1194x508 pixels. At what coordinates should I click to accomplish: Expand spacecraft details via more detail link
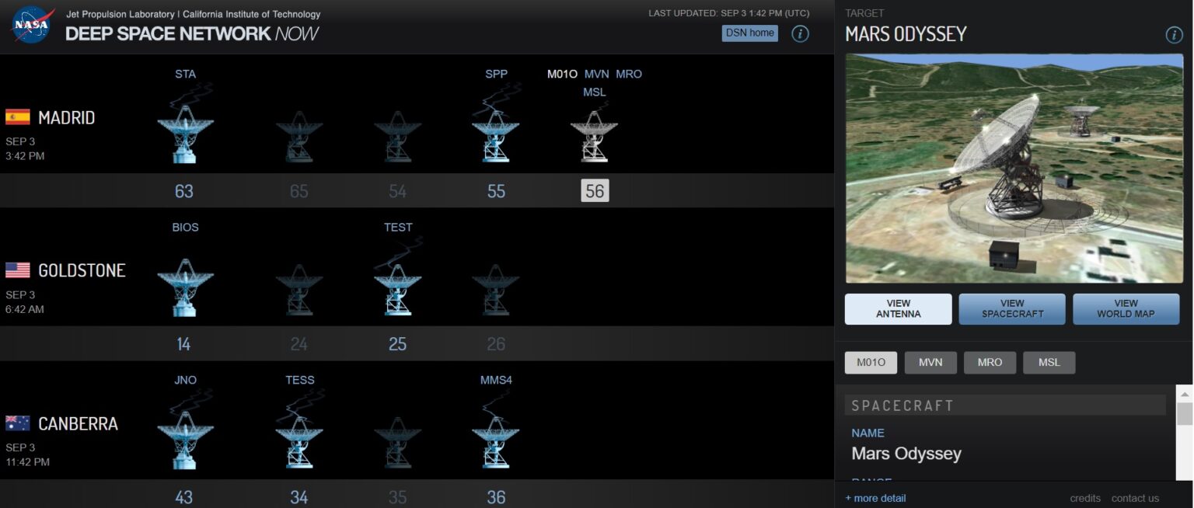(875, 497)
